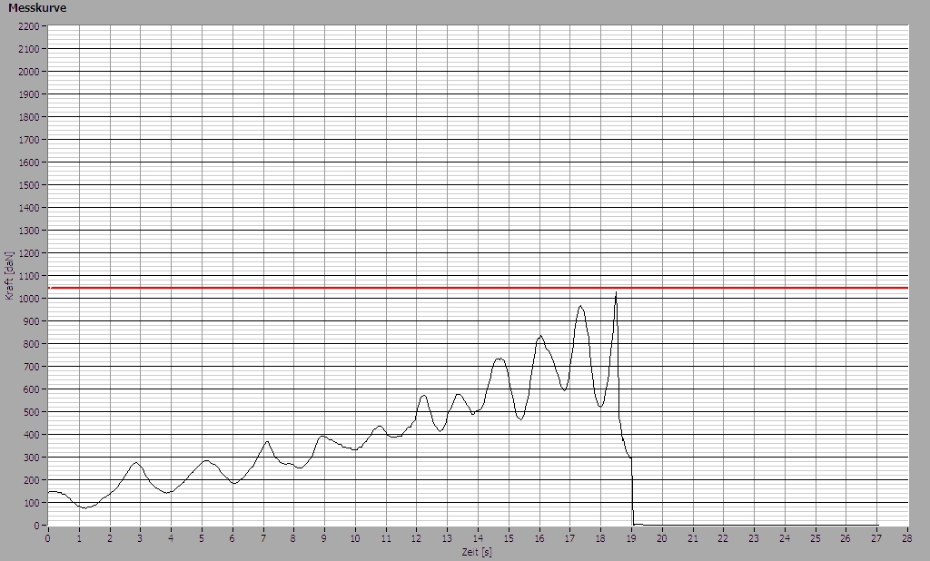Viewport: 930px width, 561px height.
Task: Click the 28 value on the time axis
Action: coord(907,538)
